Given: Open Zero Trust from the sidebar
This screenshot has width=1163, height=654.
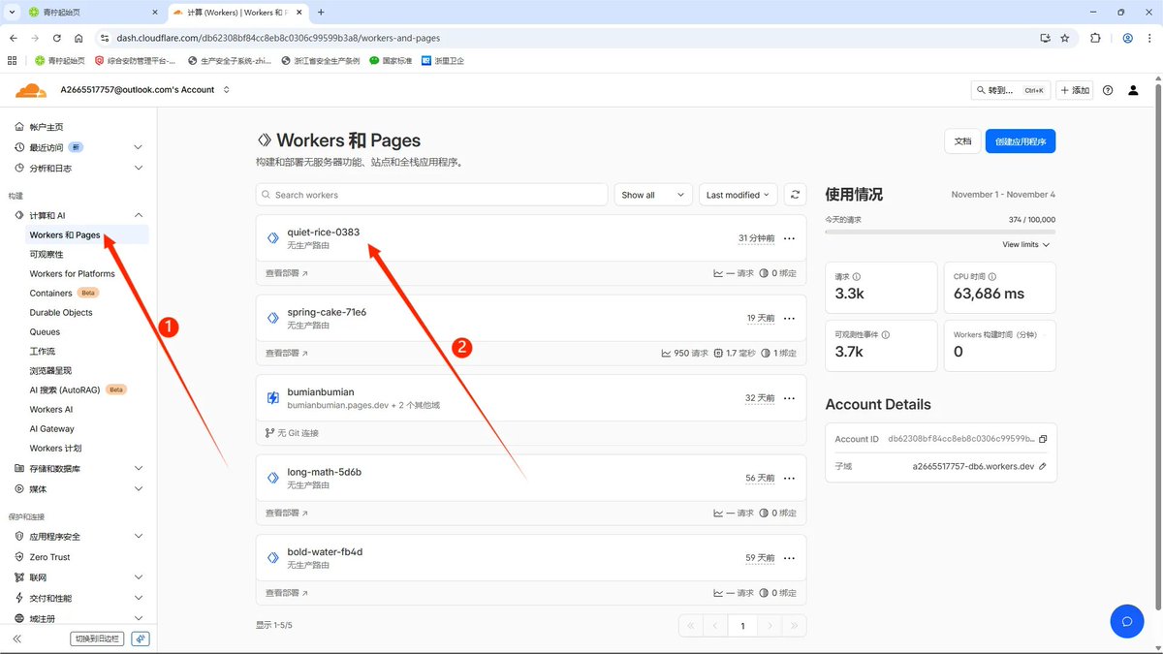Looking at the screenshot, I should click(x=49, y=557).
